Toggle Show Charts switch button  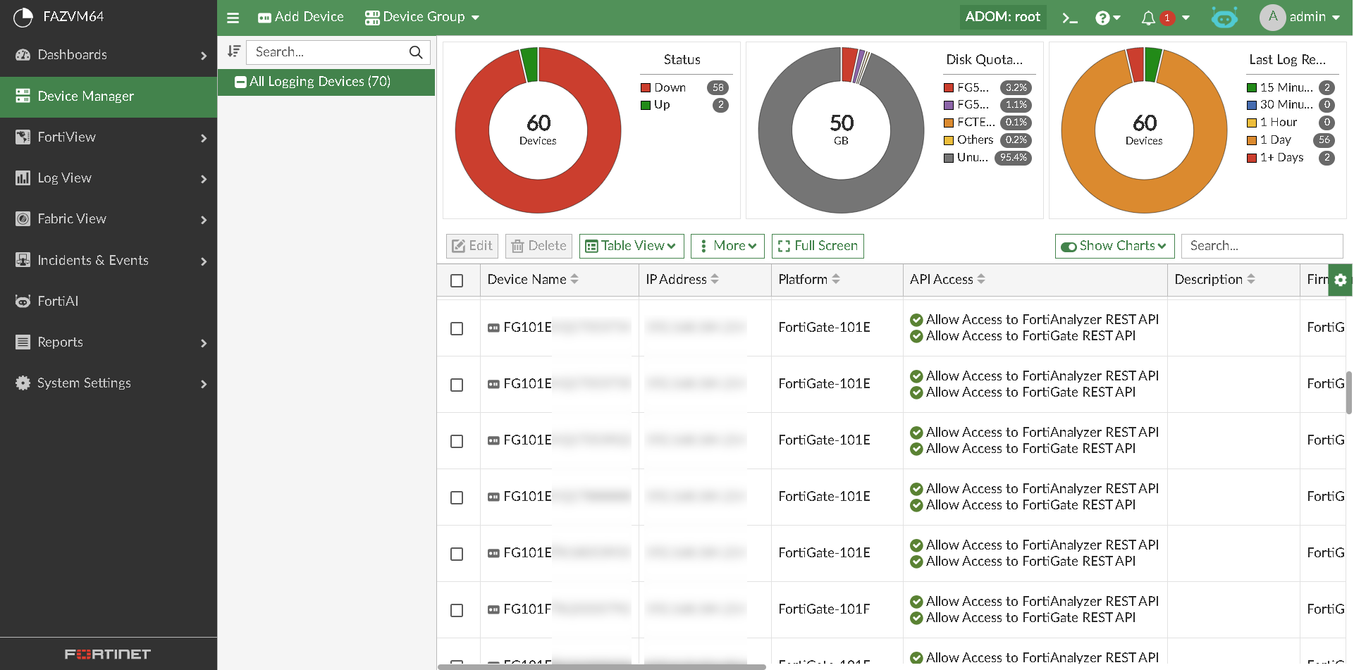[x=1114, y=246]
